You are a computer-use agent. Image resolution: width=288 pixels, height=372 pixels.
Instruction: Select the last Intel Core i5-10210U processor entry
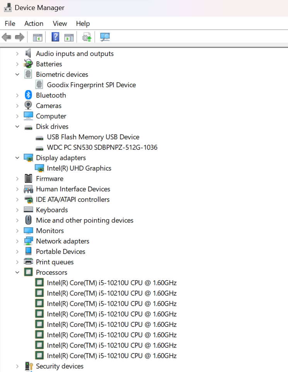pyautogui.click(x=112, y=356)
